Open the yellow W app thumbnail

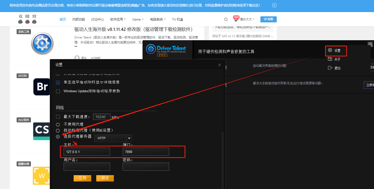(41, 176)
